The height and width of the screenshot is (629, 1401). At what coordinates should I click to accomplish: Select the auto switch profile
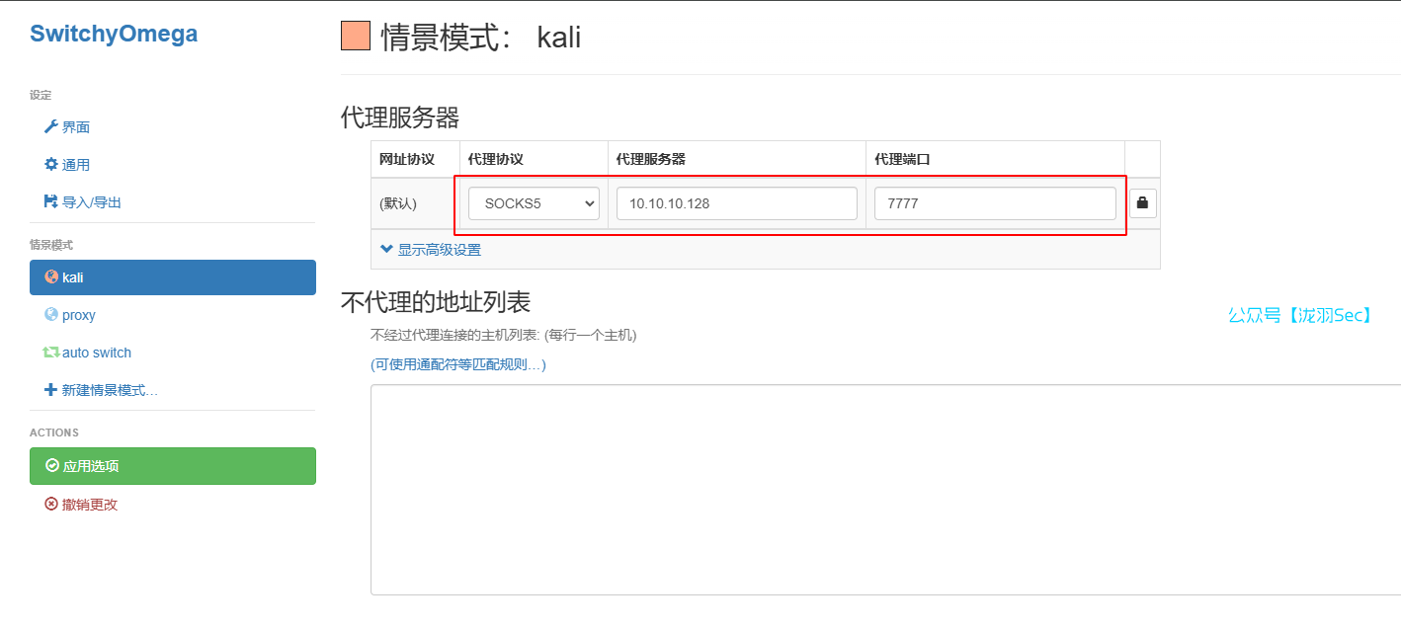96,353
